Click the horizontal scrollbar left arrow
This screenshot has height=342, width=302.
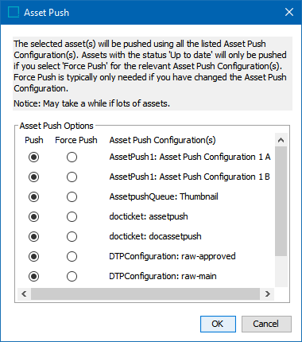click(x=24, y=294)
